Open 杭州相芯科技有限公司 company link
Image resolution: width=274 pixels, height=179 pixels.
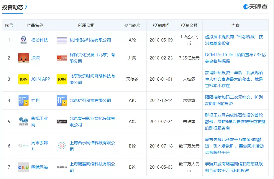[x=90, y=40]
